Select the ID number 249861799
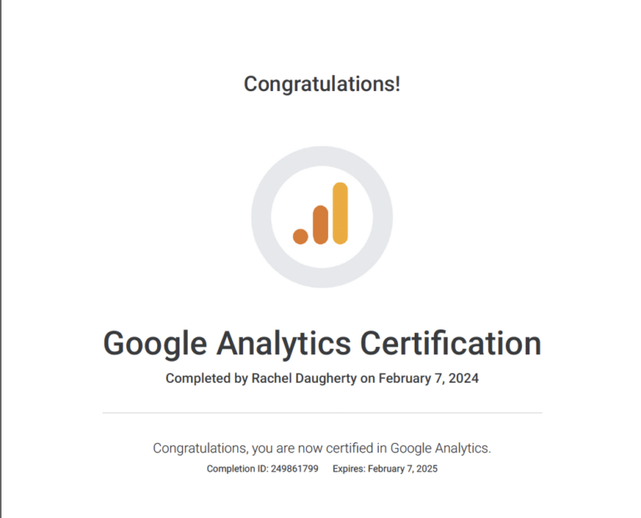Viewport: 641px width, 518px height. pyautogui.click(x=295, y=469)
